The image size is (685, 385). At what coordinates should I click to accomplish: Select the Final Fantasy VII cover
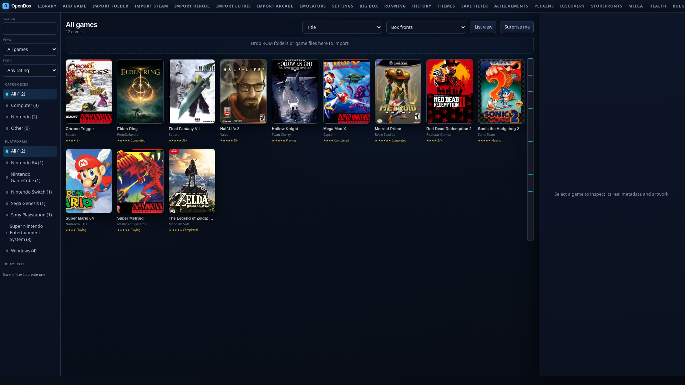coord(192,92)
